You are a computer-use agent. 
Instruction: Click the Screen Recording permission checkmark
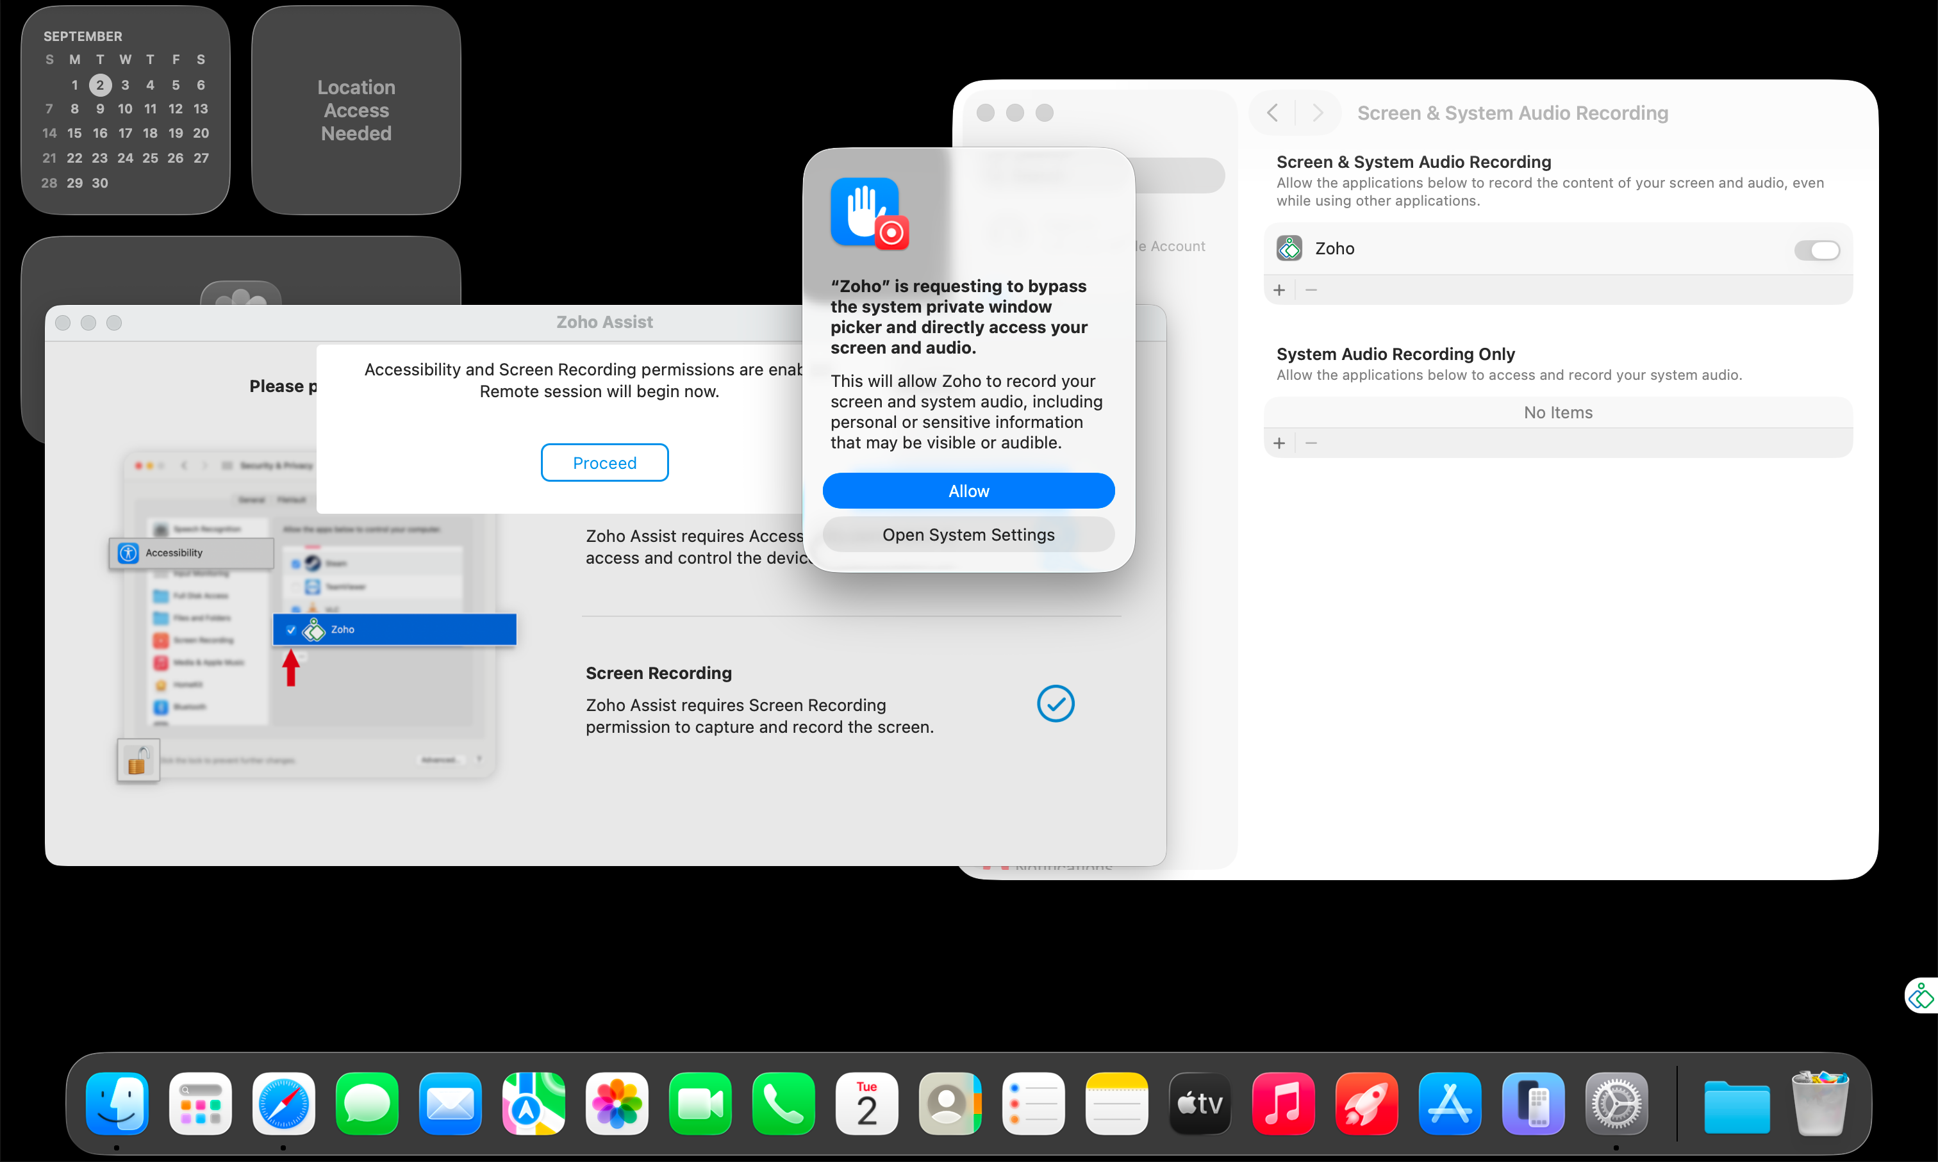point(1055,703)
